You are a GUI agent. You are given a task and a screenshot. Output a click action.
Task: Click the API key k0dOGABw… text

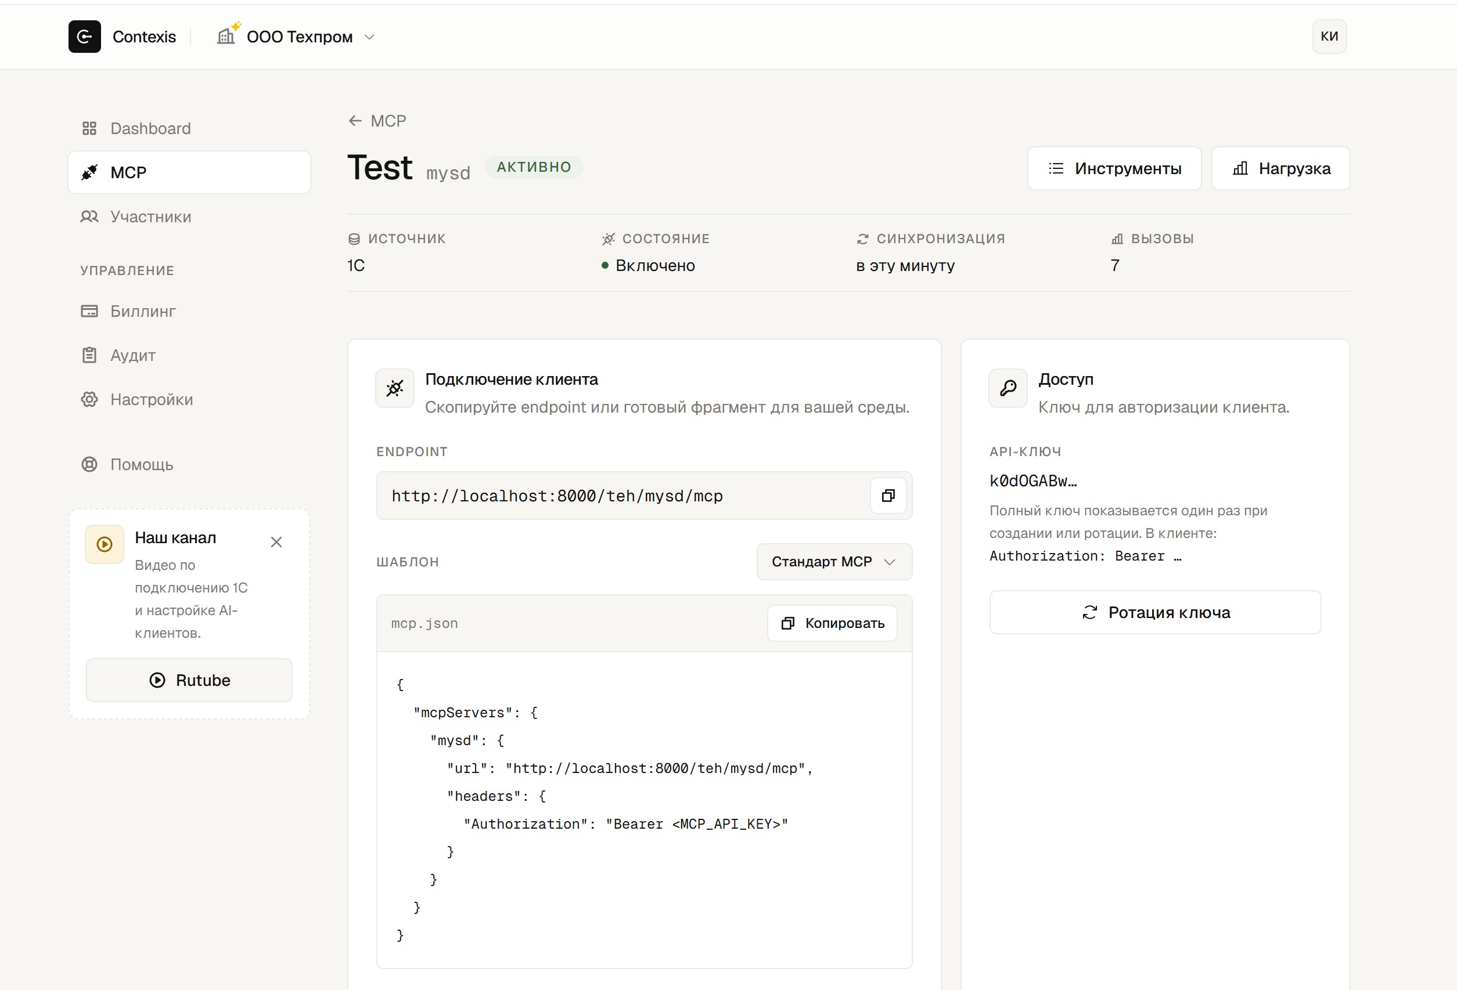click(x=1033, y=481)
